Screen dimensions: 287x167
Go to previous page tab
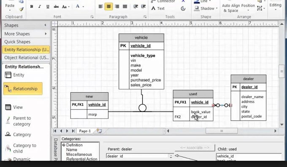tap(61, 131)
